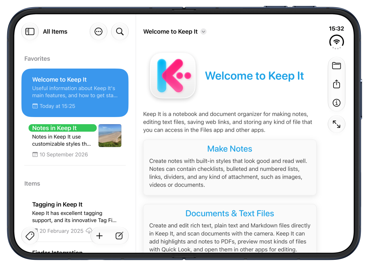The image size is (368, 267).
Task: Select the Welcome to Keep It note
Action: point(75,93)
